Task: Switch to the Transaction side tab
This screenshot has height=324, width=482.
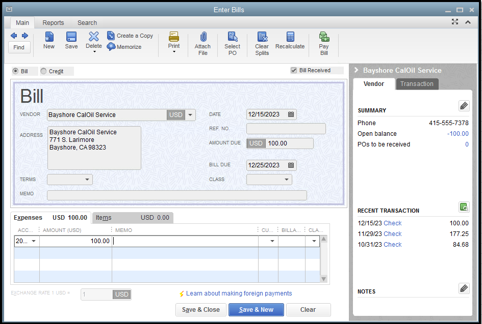Action: (417, 84)
